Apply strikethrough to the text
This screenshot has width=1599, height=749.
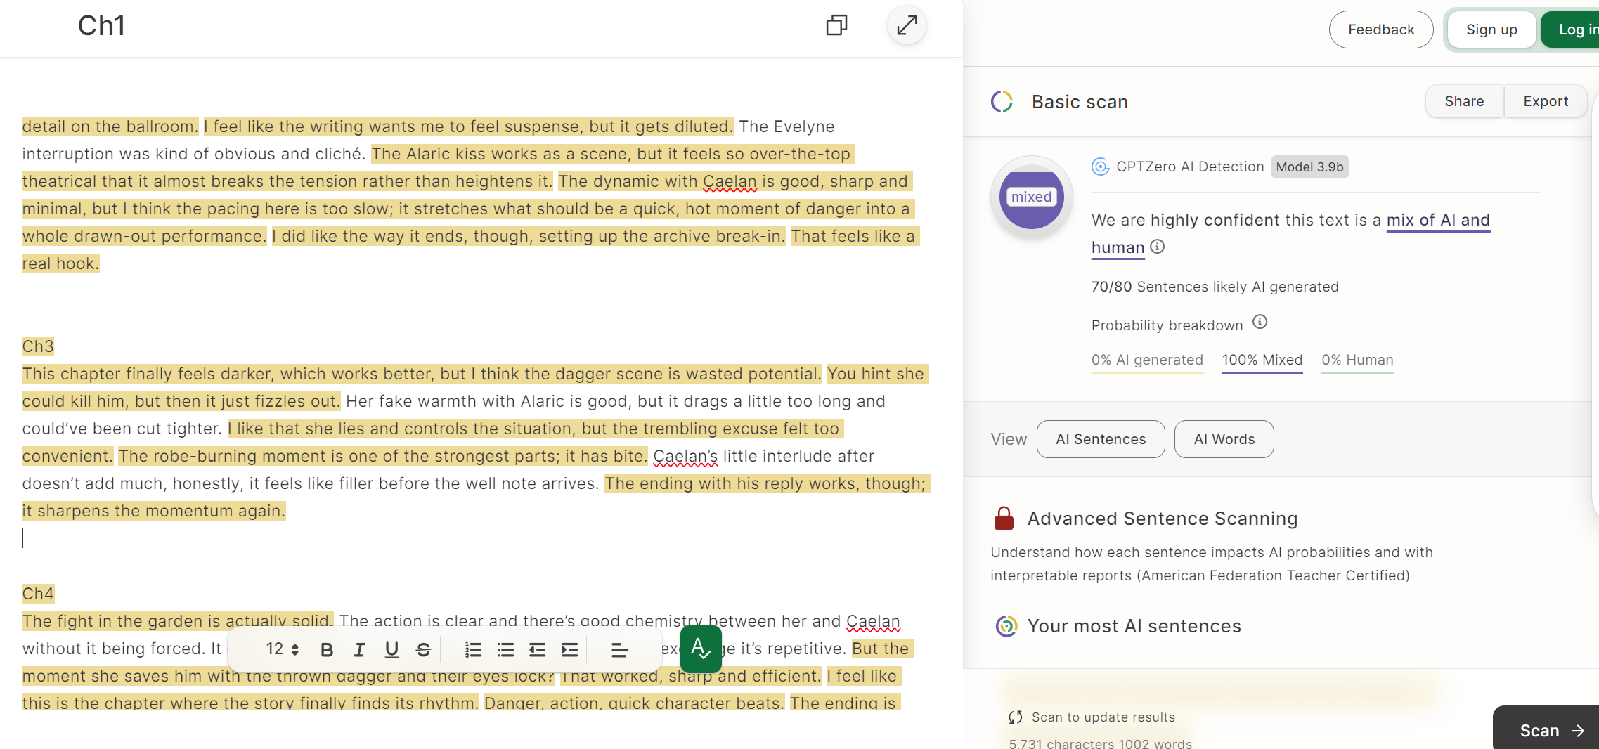point(423,650)
